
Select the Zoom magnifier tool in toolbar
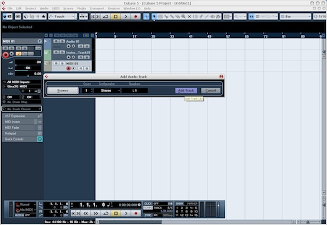[x=184, y=17]
